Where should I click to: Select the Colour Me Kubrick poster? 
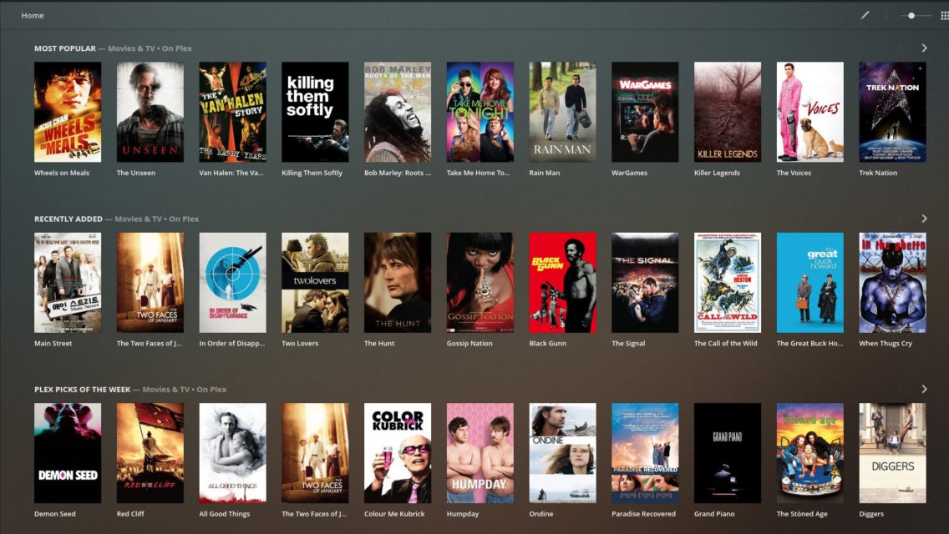(x=398, y=453)
